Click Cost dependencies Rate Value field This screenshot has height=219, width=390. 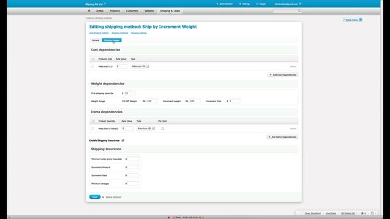click(x=122, y=66)
